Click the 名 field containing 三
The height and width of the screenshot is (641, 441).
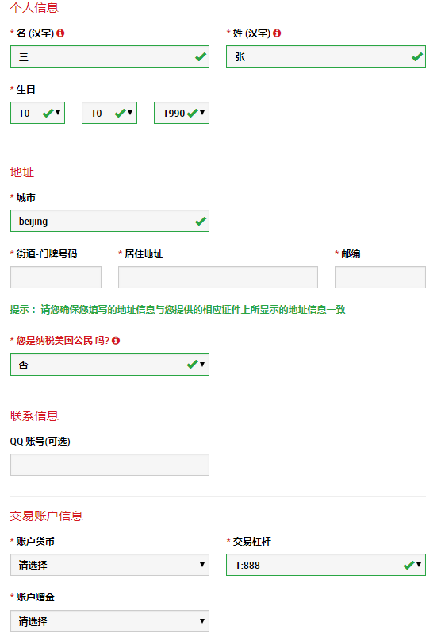coord(109,56)
